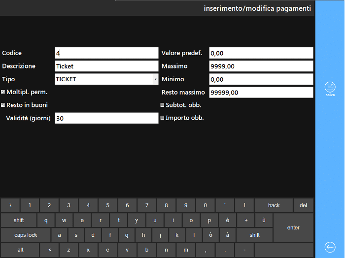The height and width of the screenshot is (258, 345).
Task: Tap the number 1 key
Action: tap(30, 205)
